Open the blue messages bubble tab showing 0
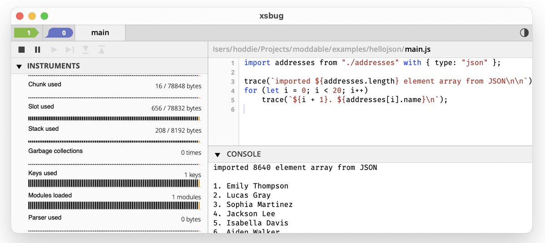The image size is (545, 243). pyautogui.click(x=60, y=33)
